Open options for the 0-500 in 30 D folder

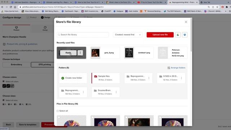(x=182, y=78)
